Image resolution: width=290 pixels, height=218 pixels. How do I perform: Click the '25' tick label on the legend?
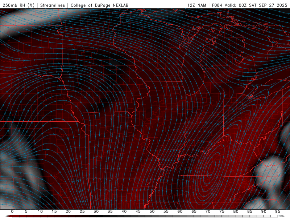(x=82, y=211)
